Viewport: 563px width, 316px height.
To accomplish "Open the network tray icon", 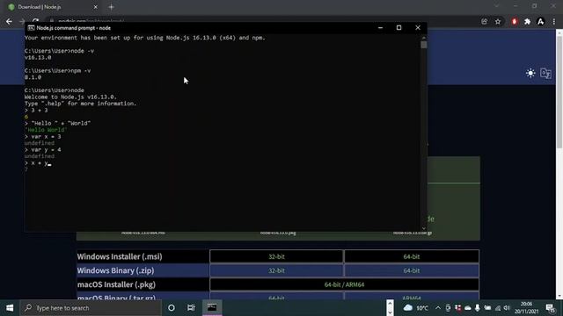I will pos(497,308).
